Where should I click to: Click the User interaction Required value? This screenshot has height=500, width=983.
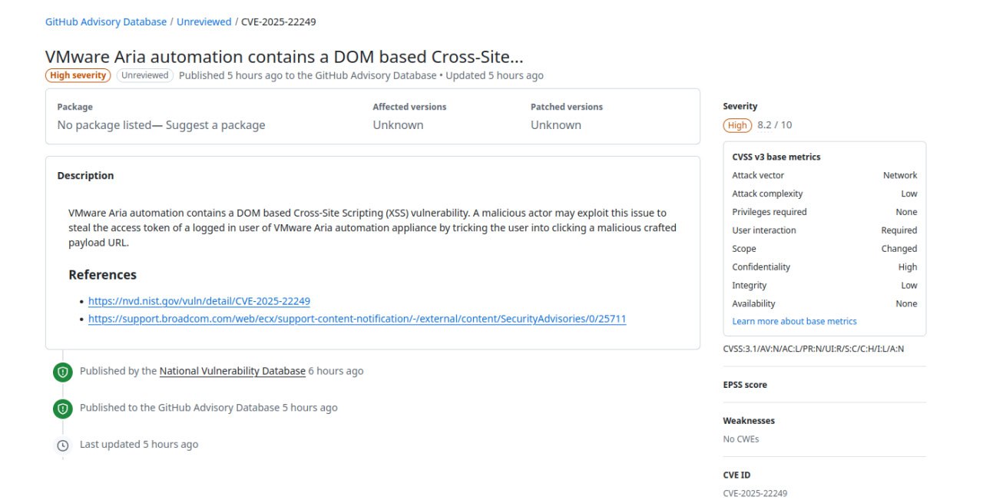pyautogui.click(x=899, y=230)
